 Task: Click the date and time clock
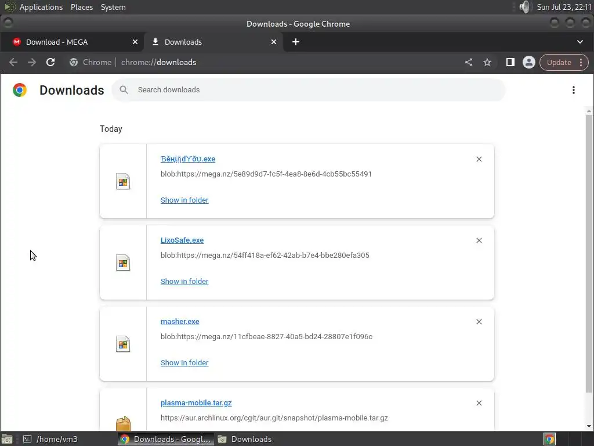[x=564, y=7]
